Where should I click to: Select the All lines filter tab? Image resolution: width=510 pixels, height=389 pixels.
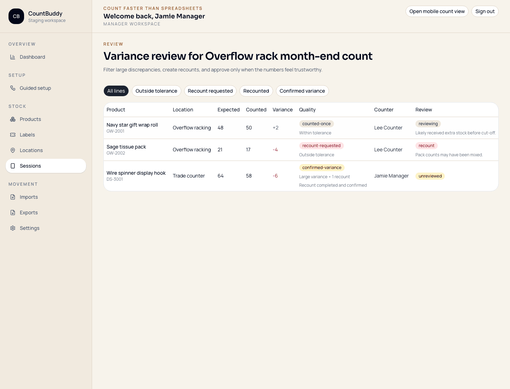(116, 91)
